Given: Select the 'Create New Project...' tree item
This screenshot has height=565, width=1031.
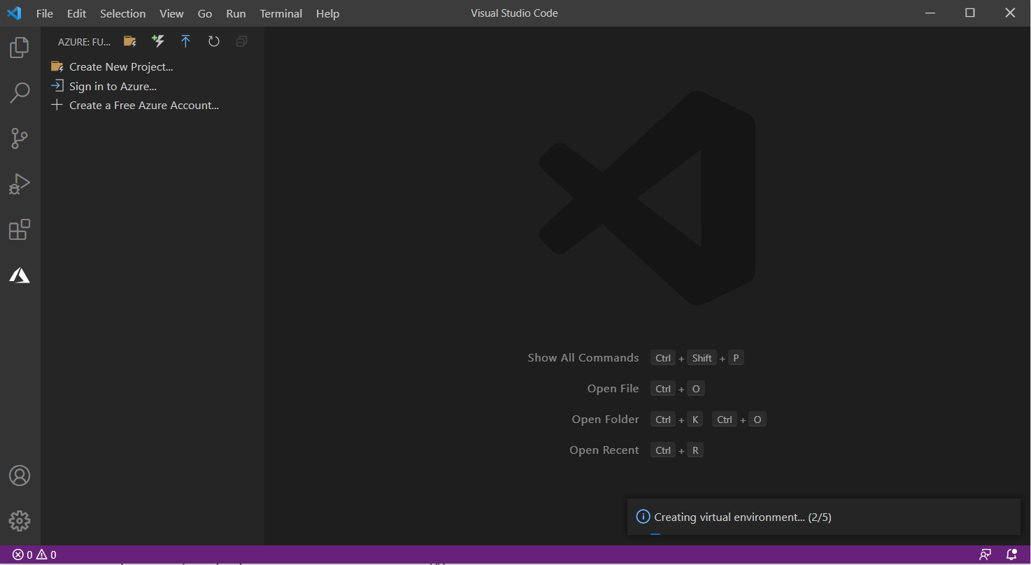Looking at the screenshot, I should pos(152,67).
